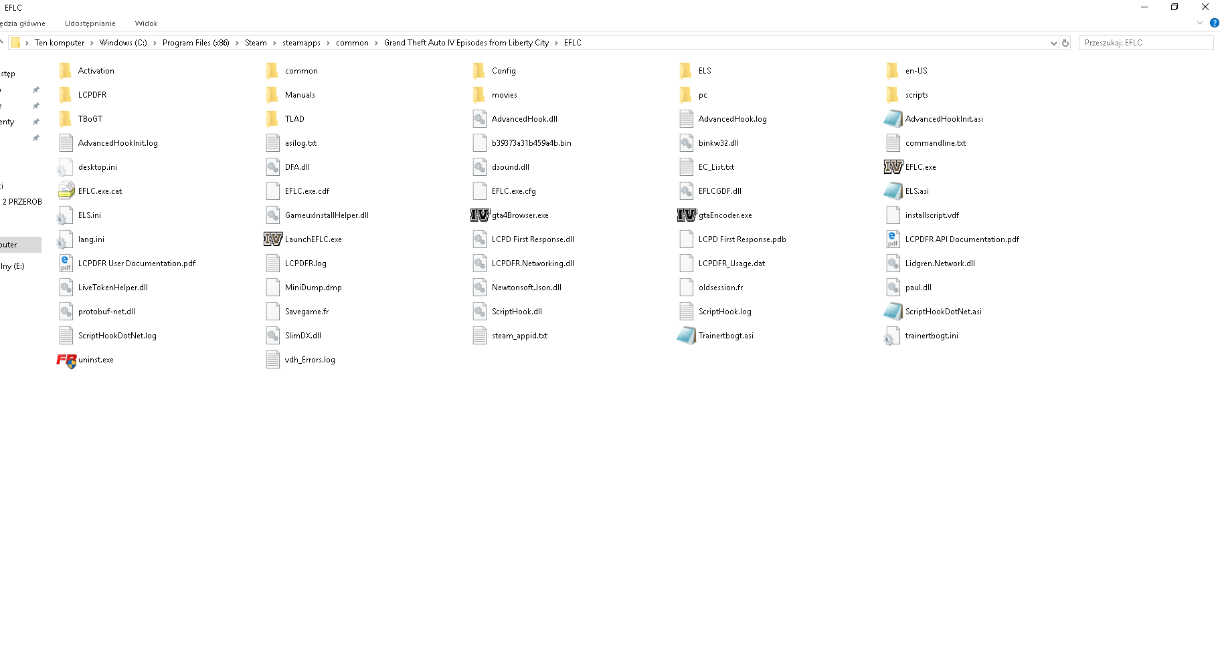Expand the chevron before Ten komputer
Screen dimensions: 1220x652
(x=27, y=43)
